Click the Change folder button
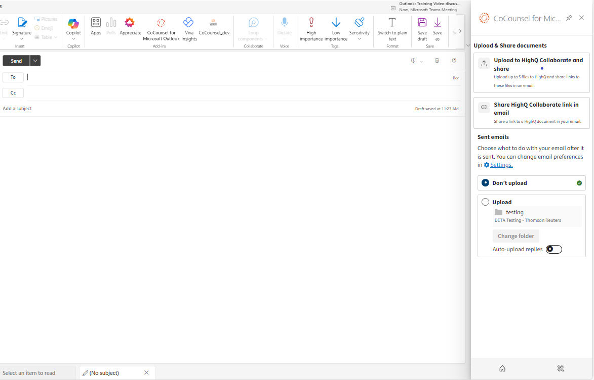The height and width of the screenshot is (380, 594). pos(516,236)
